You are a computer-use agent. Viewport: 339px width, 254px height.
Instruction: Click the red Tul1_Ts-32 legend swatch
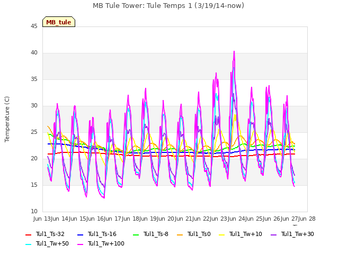(x=28, y=234)
